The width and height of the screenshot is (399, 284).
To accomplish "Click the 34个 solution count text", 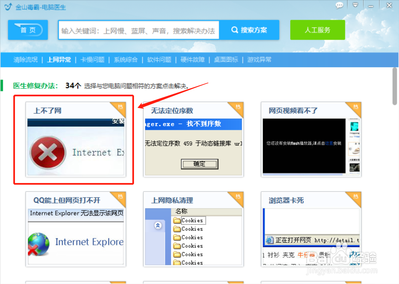I will point(73,86).
